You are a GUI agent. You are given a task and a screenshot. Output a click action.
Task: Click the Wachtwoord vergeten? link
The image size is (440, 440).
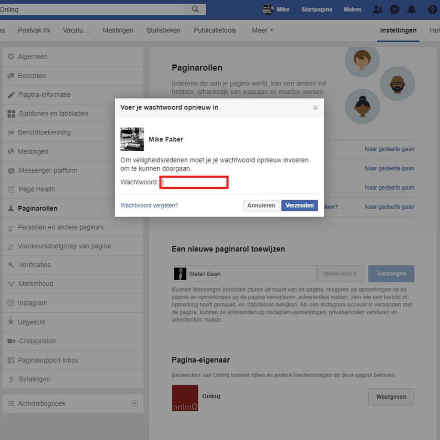pos(149,205)
